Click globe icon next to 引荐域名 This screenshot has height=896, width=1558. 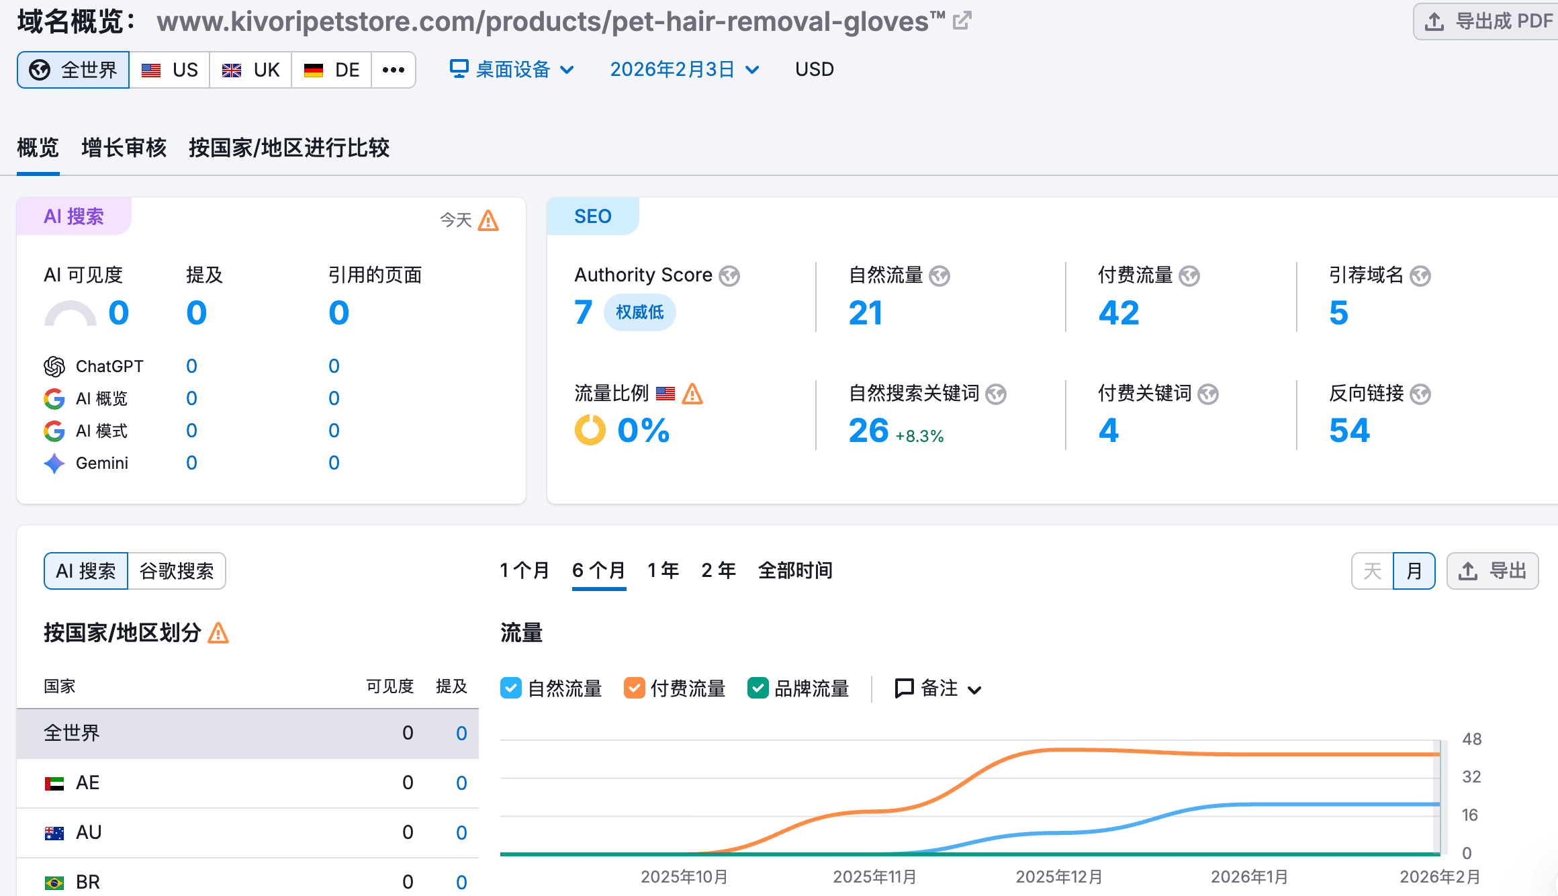coord(1420,276)
